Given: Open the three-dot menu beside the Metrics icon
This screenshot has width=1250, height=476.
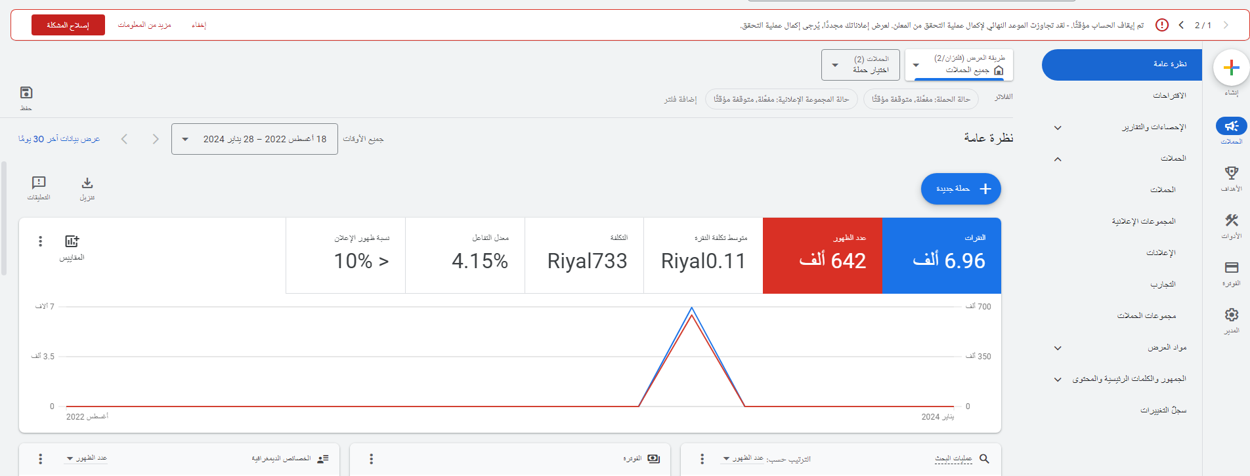Looking at the screenshot, I should pos(41,241).
